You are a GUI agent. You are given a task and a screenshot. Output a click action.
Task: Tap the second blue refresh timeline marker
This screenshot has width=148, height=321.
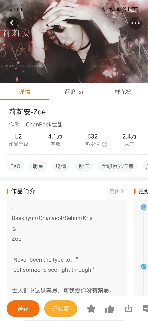coord(144,266)
